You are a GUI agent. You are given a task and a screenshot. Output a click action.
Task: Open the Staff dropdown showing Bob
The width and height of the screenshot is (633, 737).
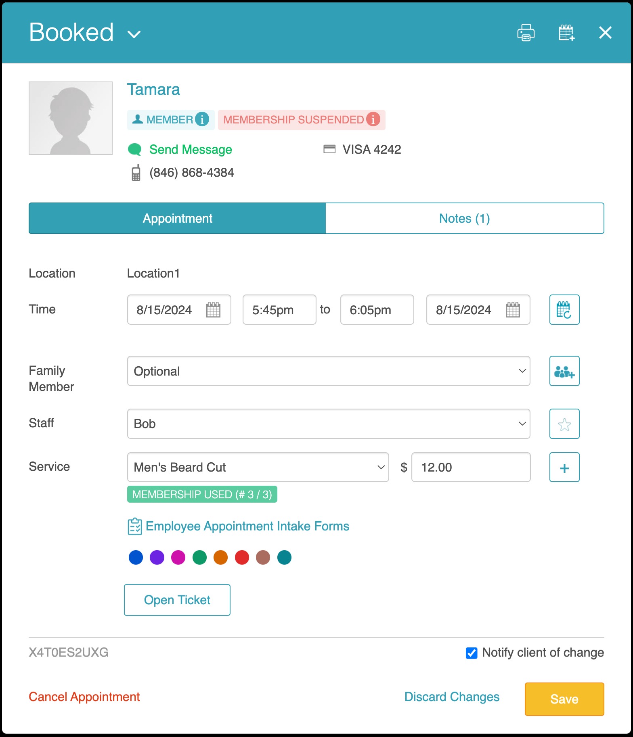tap(329, 424)
